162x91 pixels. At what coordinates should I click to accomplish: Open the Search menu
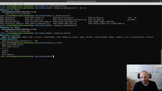click(13, 4)
